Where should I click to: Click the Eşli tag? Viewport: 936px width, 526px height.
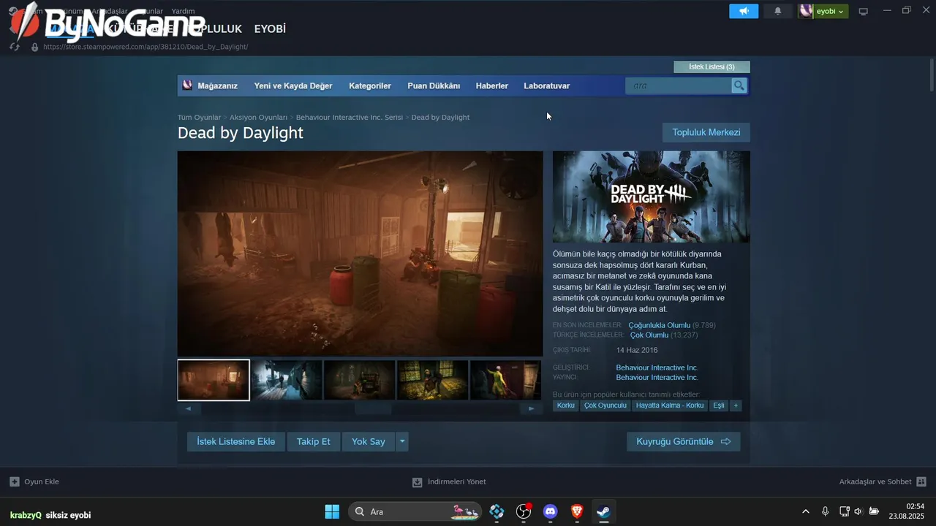719,405
